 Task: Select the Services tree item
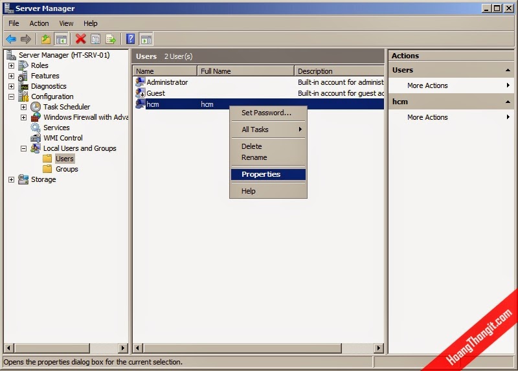pyautogui.click(x=56, y=128)
